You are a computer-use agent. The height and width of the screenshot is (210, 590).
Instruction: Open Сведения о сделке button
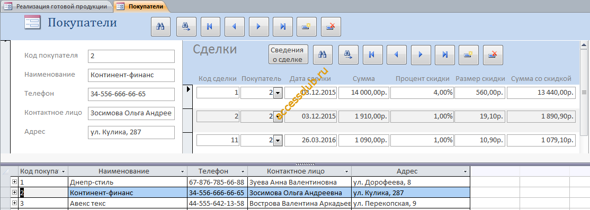[288, 54]
